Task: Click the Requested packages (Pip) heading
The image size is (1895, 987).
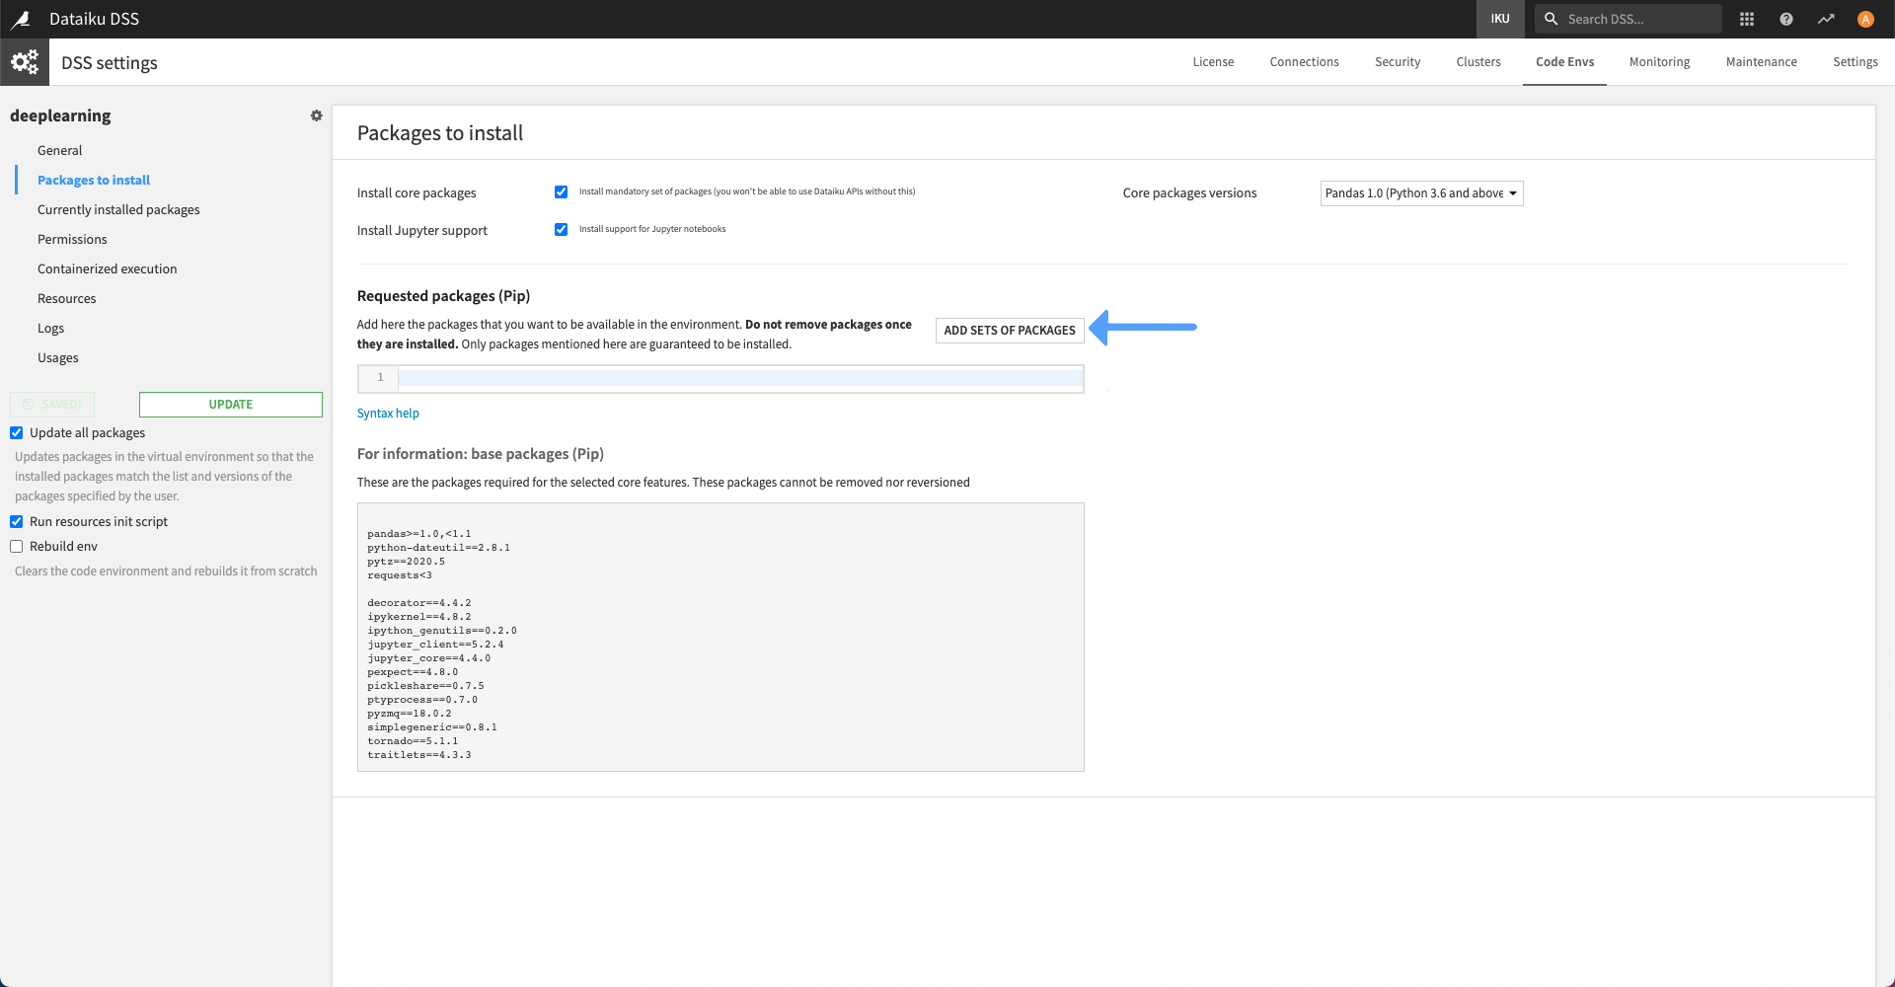Action: pyautogui.click(x=443, y=296)
